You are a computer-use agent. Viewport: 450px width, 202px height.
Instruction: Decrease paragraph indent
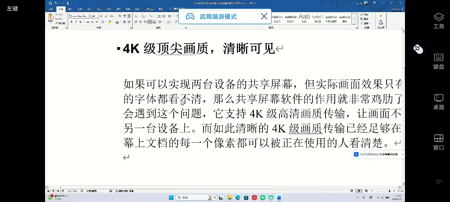[159, 16]
